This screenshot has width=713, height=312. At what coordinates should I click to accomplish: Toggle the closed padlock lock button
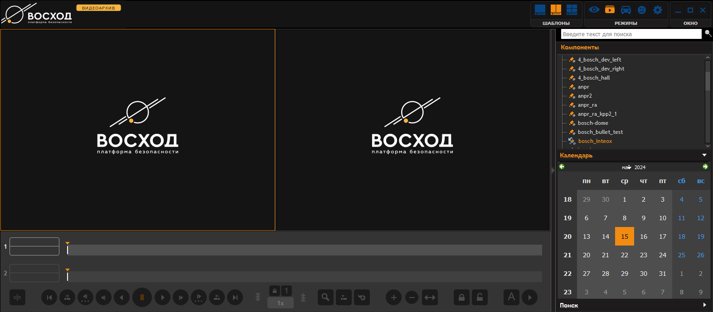click(x=461, y=298)
